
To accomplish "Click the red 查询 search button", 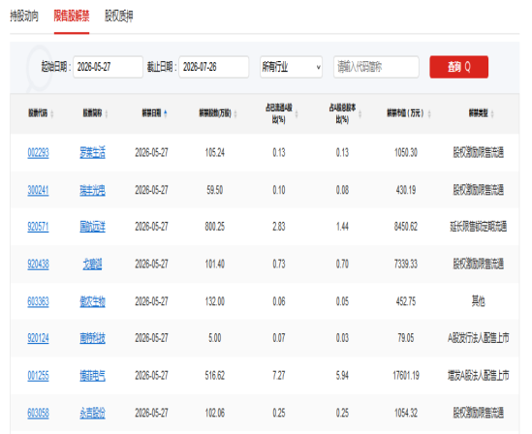I will click(x=459, y=67).
